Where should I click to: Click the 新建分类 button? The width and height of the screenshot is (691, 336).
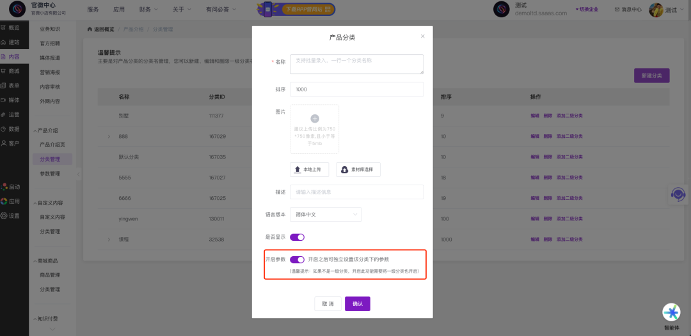[x=652, y=75]
